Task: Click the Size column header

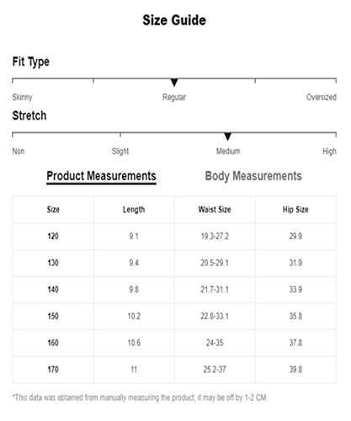Action: tap(53, 210)
